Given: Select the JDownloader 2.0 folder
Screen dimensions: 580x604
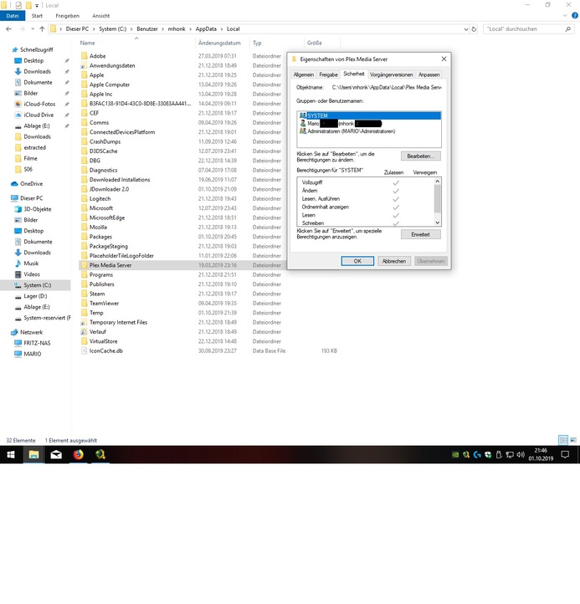Looking at the screenshot, I should (109, 189).
